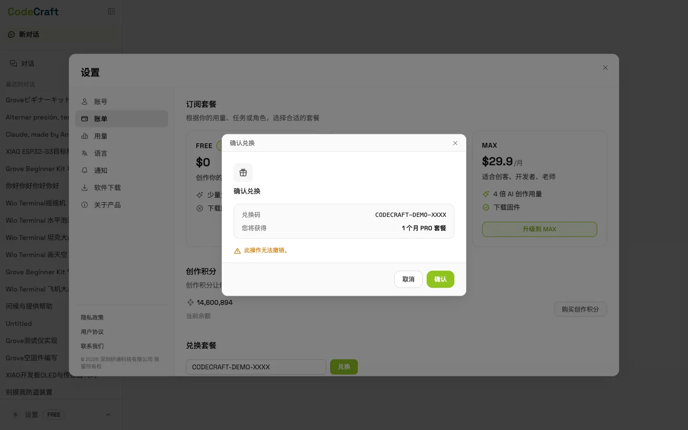This screenshot has height=430, width=688.
Task: Close the 设置 settings panel
Action: [x=605, y=68]
